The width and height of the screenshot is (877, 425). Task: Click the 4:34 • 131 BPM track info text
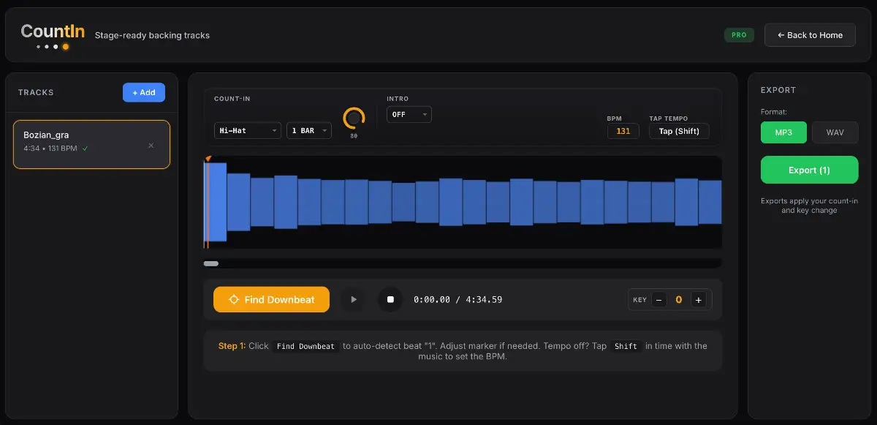click(x=50, y=148)
